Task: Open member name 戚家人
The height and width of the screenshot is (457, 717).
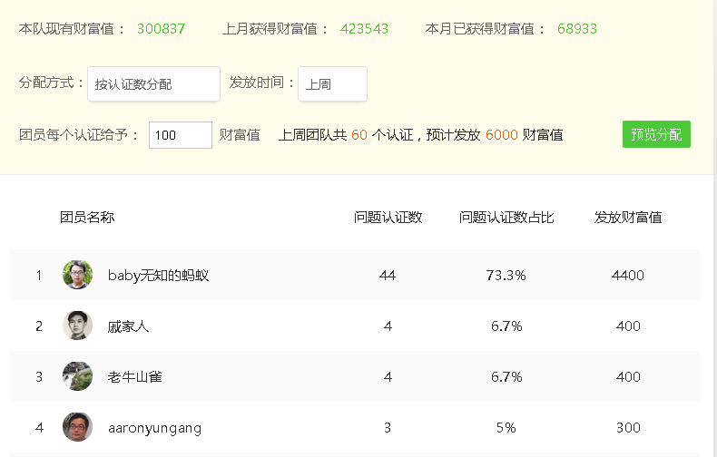Action: pyautogui.click(x=128, y=326)
